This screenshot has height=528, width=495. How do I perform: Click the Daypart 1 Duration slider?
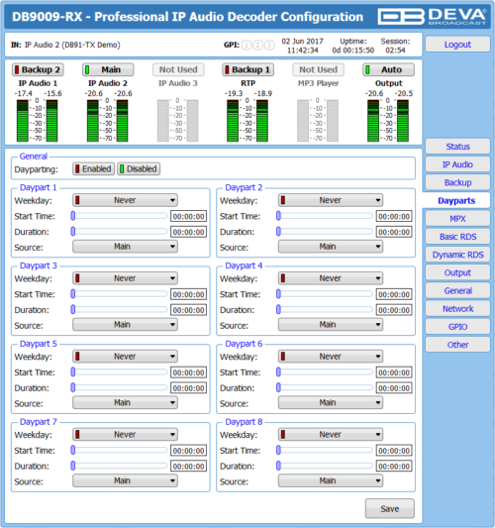(x=119, y=232)
